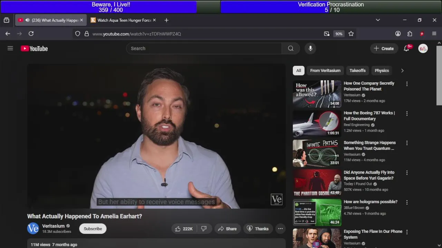Click the page vertical scrollbar thumb
Viewport: 442px width, 248px height.
click(x=439, y=75)
